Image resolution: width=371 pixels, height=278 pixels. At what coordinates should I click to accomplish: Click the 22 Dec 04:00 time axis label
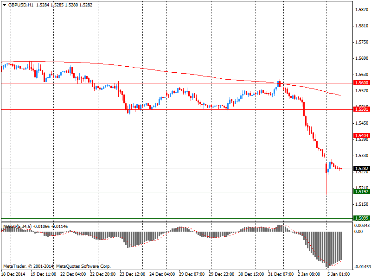coord(73,274)
